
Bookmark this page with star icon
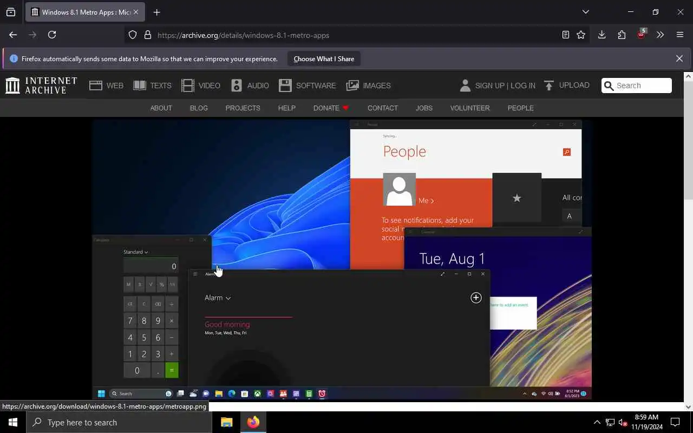pos(581,35)
